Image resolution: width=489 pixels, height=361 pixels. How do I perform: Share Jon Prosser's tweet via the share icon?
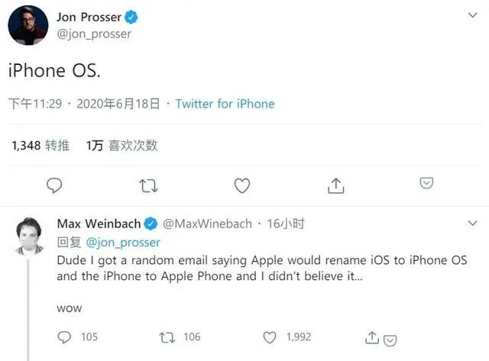tap(335, 185)
